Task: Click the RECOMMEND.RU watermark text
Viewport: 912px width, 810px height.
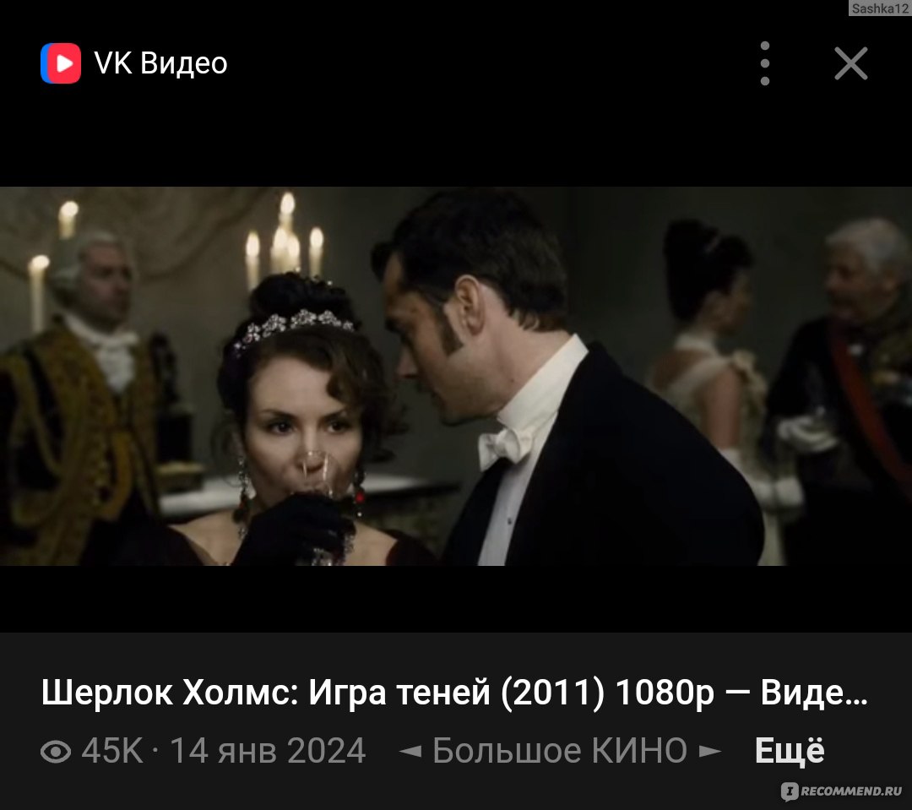Action: [x=851, y=791]
